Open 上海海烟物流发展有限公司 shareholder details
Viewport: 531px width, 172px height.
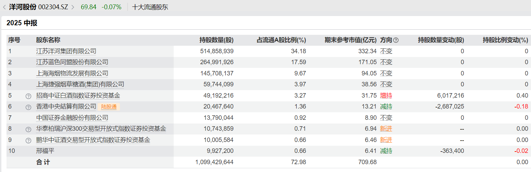click(72, 73)
